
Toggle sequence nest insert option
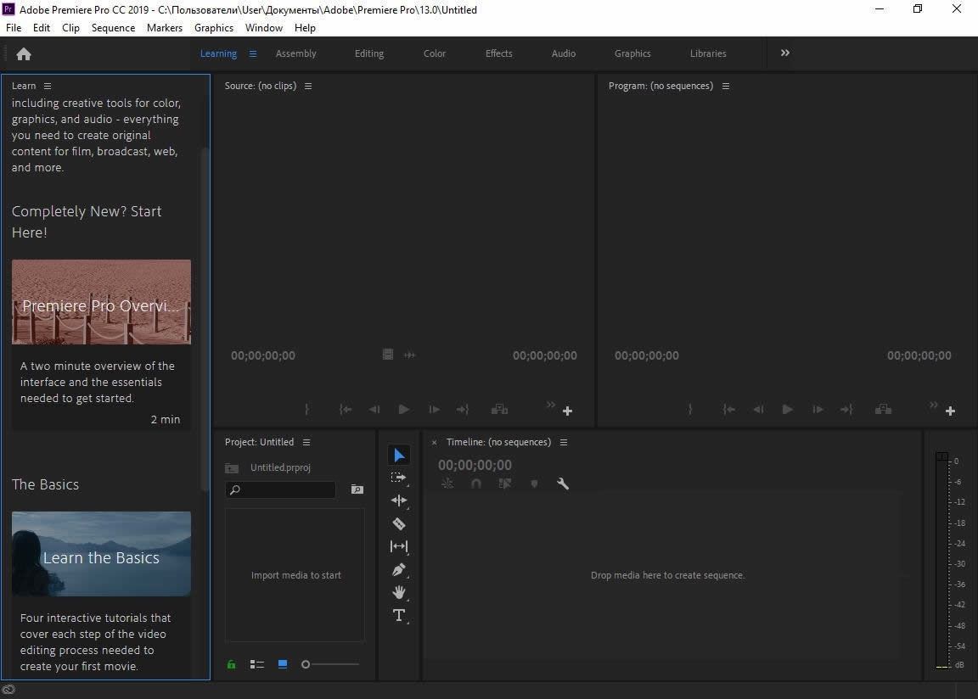coord(447,484)
